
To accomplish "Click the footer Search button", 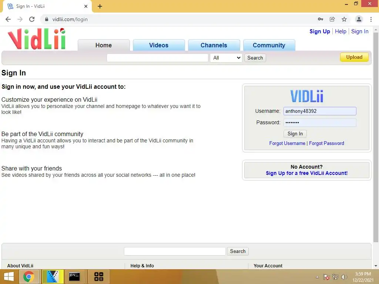I will point(238,251).
